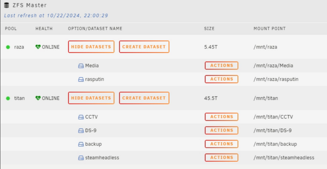
Task: Hide datasets for the titan pool
Action: click(x=91, y=98)
